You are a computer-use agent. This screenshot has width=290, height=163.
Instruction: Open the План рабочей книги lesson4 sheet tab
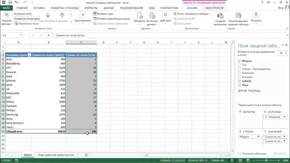[x=56, y=155]
